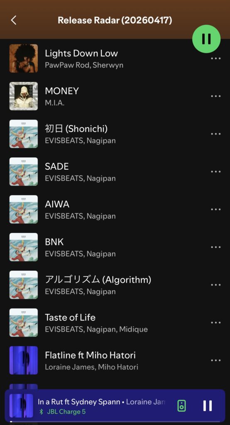230x425 pixels.
Task: Tap the back arrow in the header
Action: (x=14, y=20)
